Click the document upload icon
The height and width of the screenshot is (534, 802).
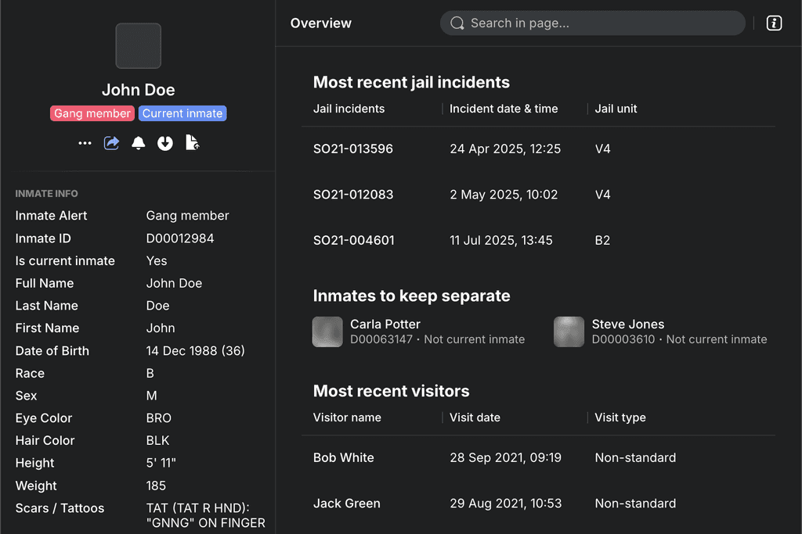coord(192,142)
